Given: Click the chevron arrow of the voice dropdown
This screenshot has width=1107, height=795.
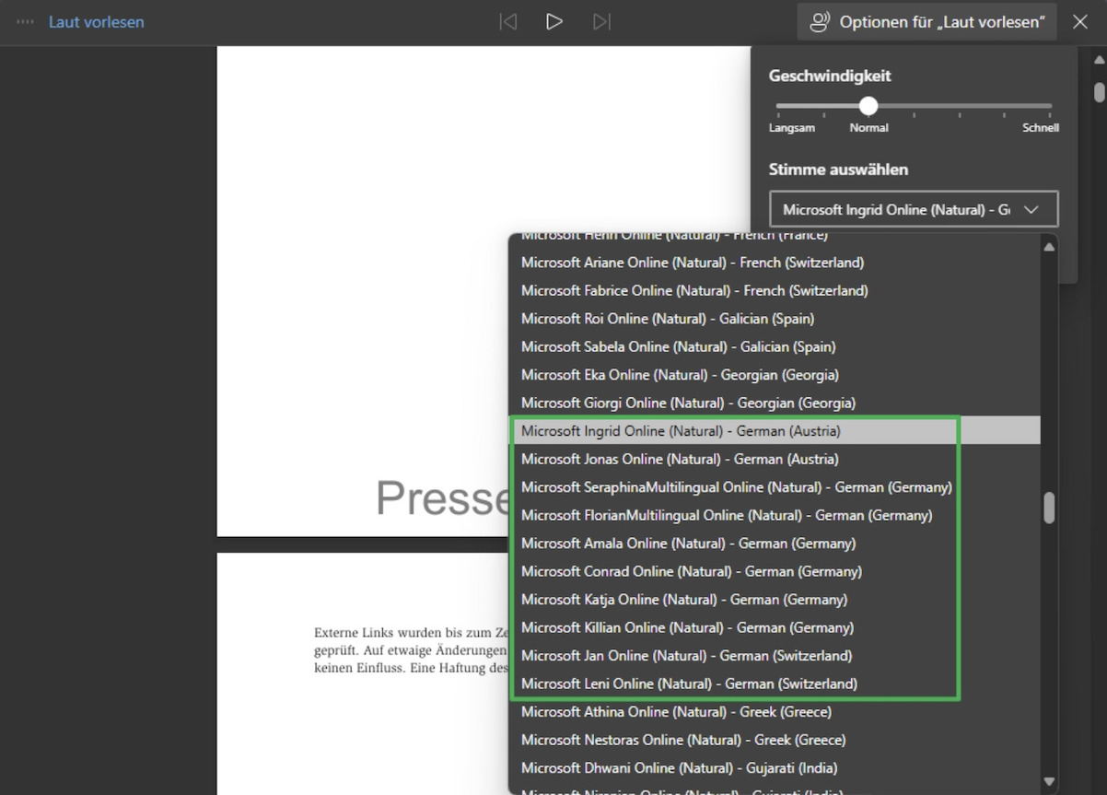Looking at the screenshot, I should coord(1031,209).
